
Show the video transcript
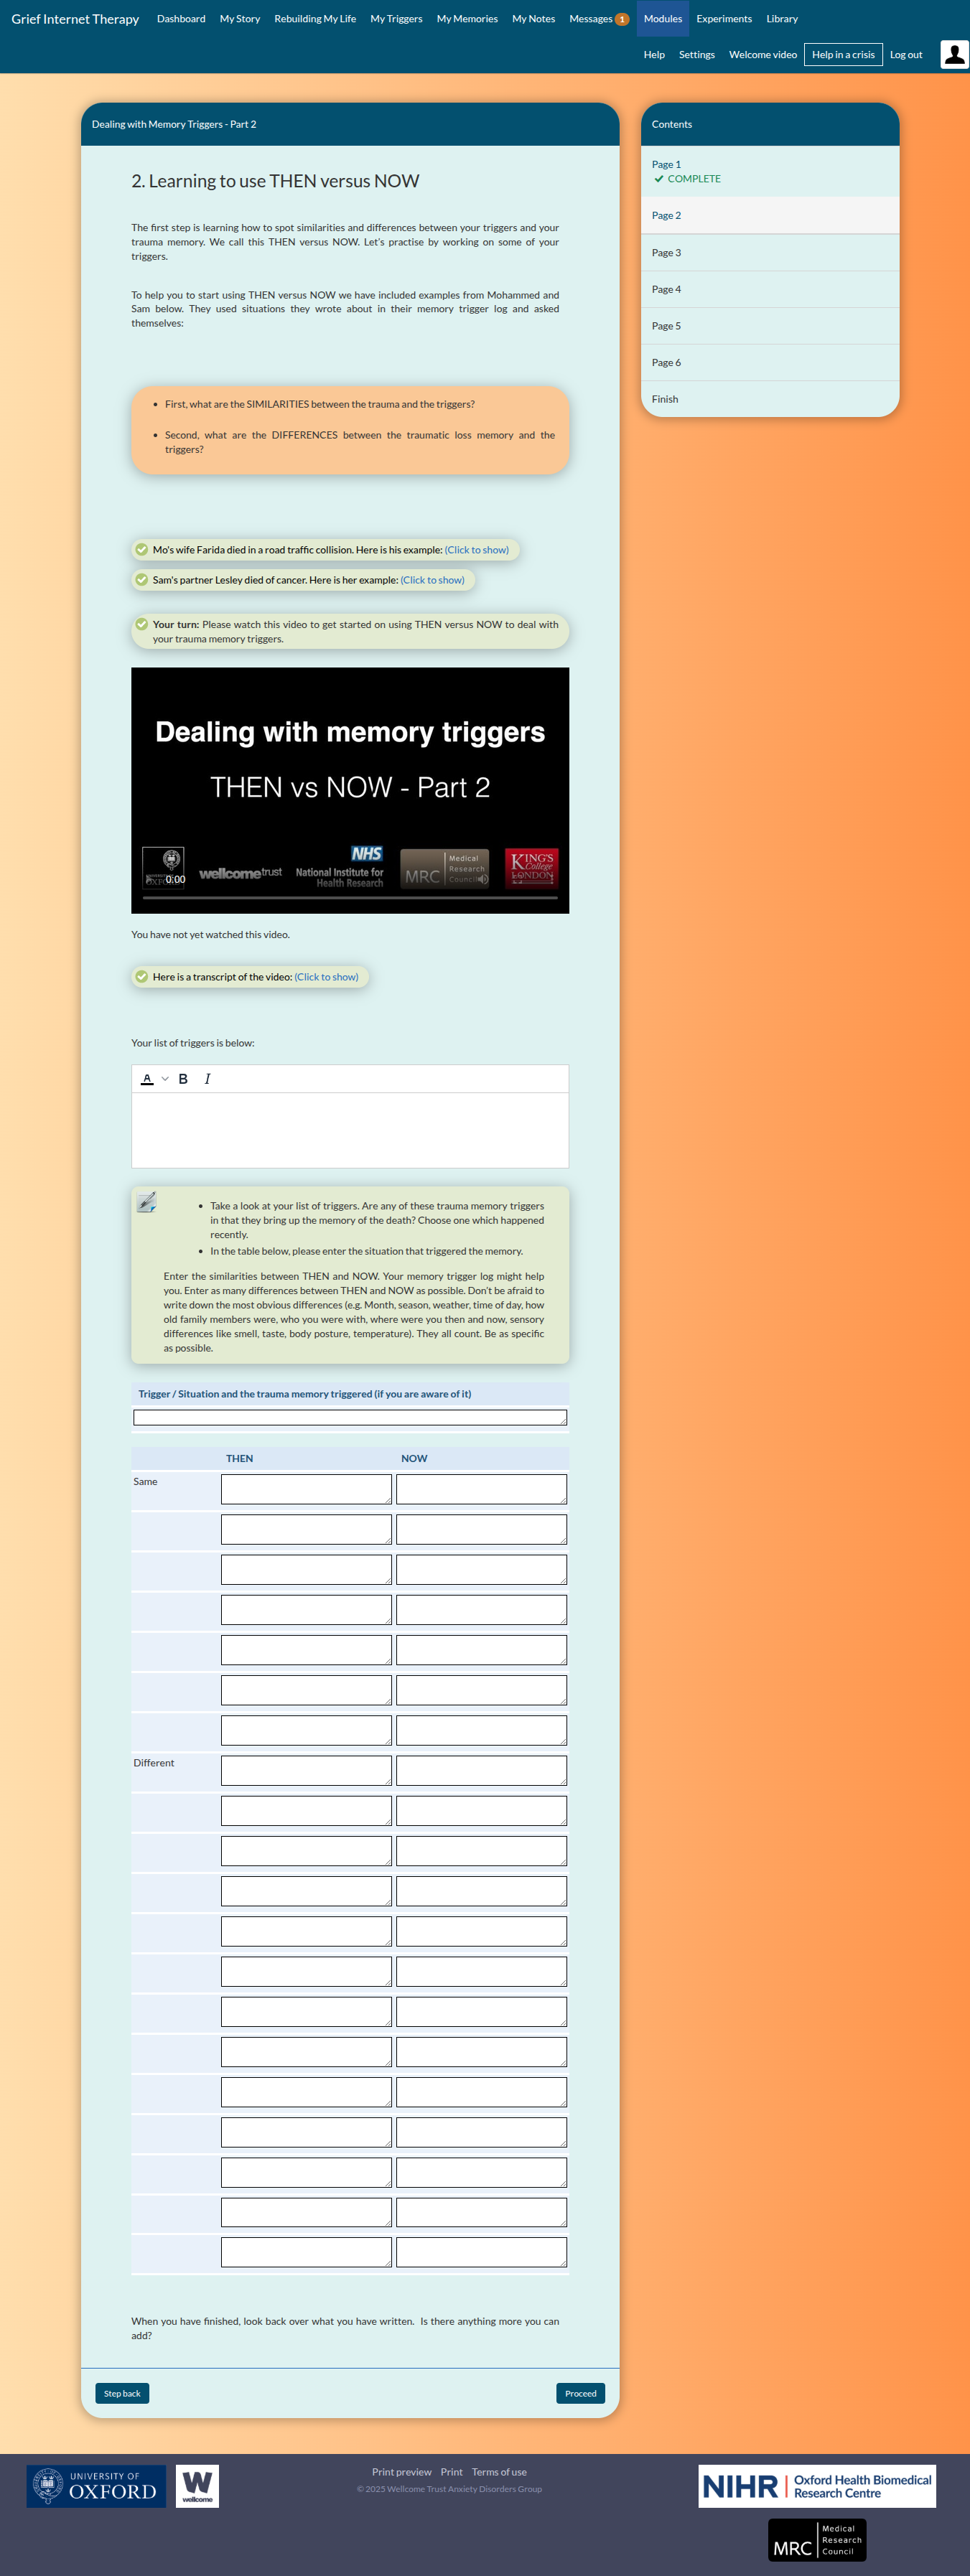326,977
